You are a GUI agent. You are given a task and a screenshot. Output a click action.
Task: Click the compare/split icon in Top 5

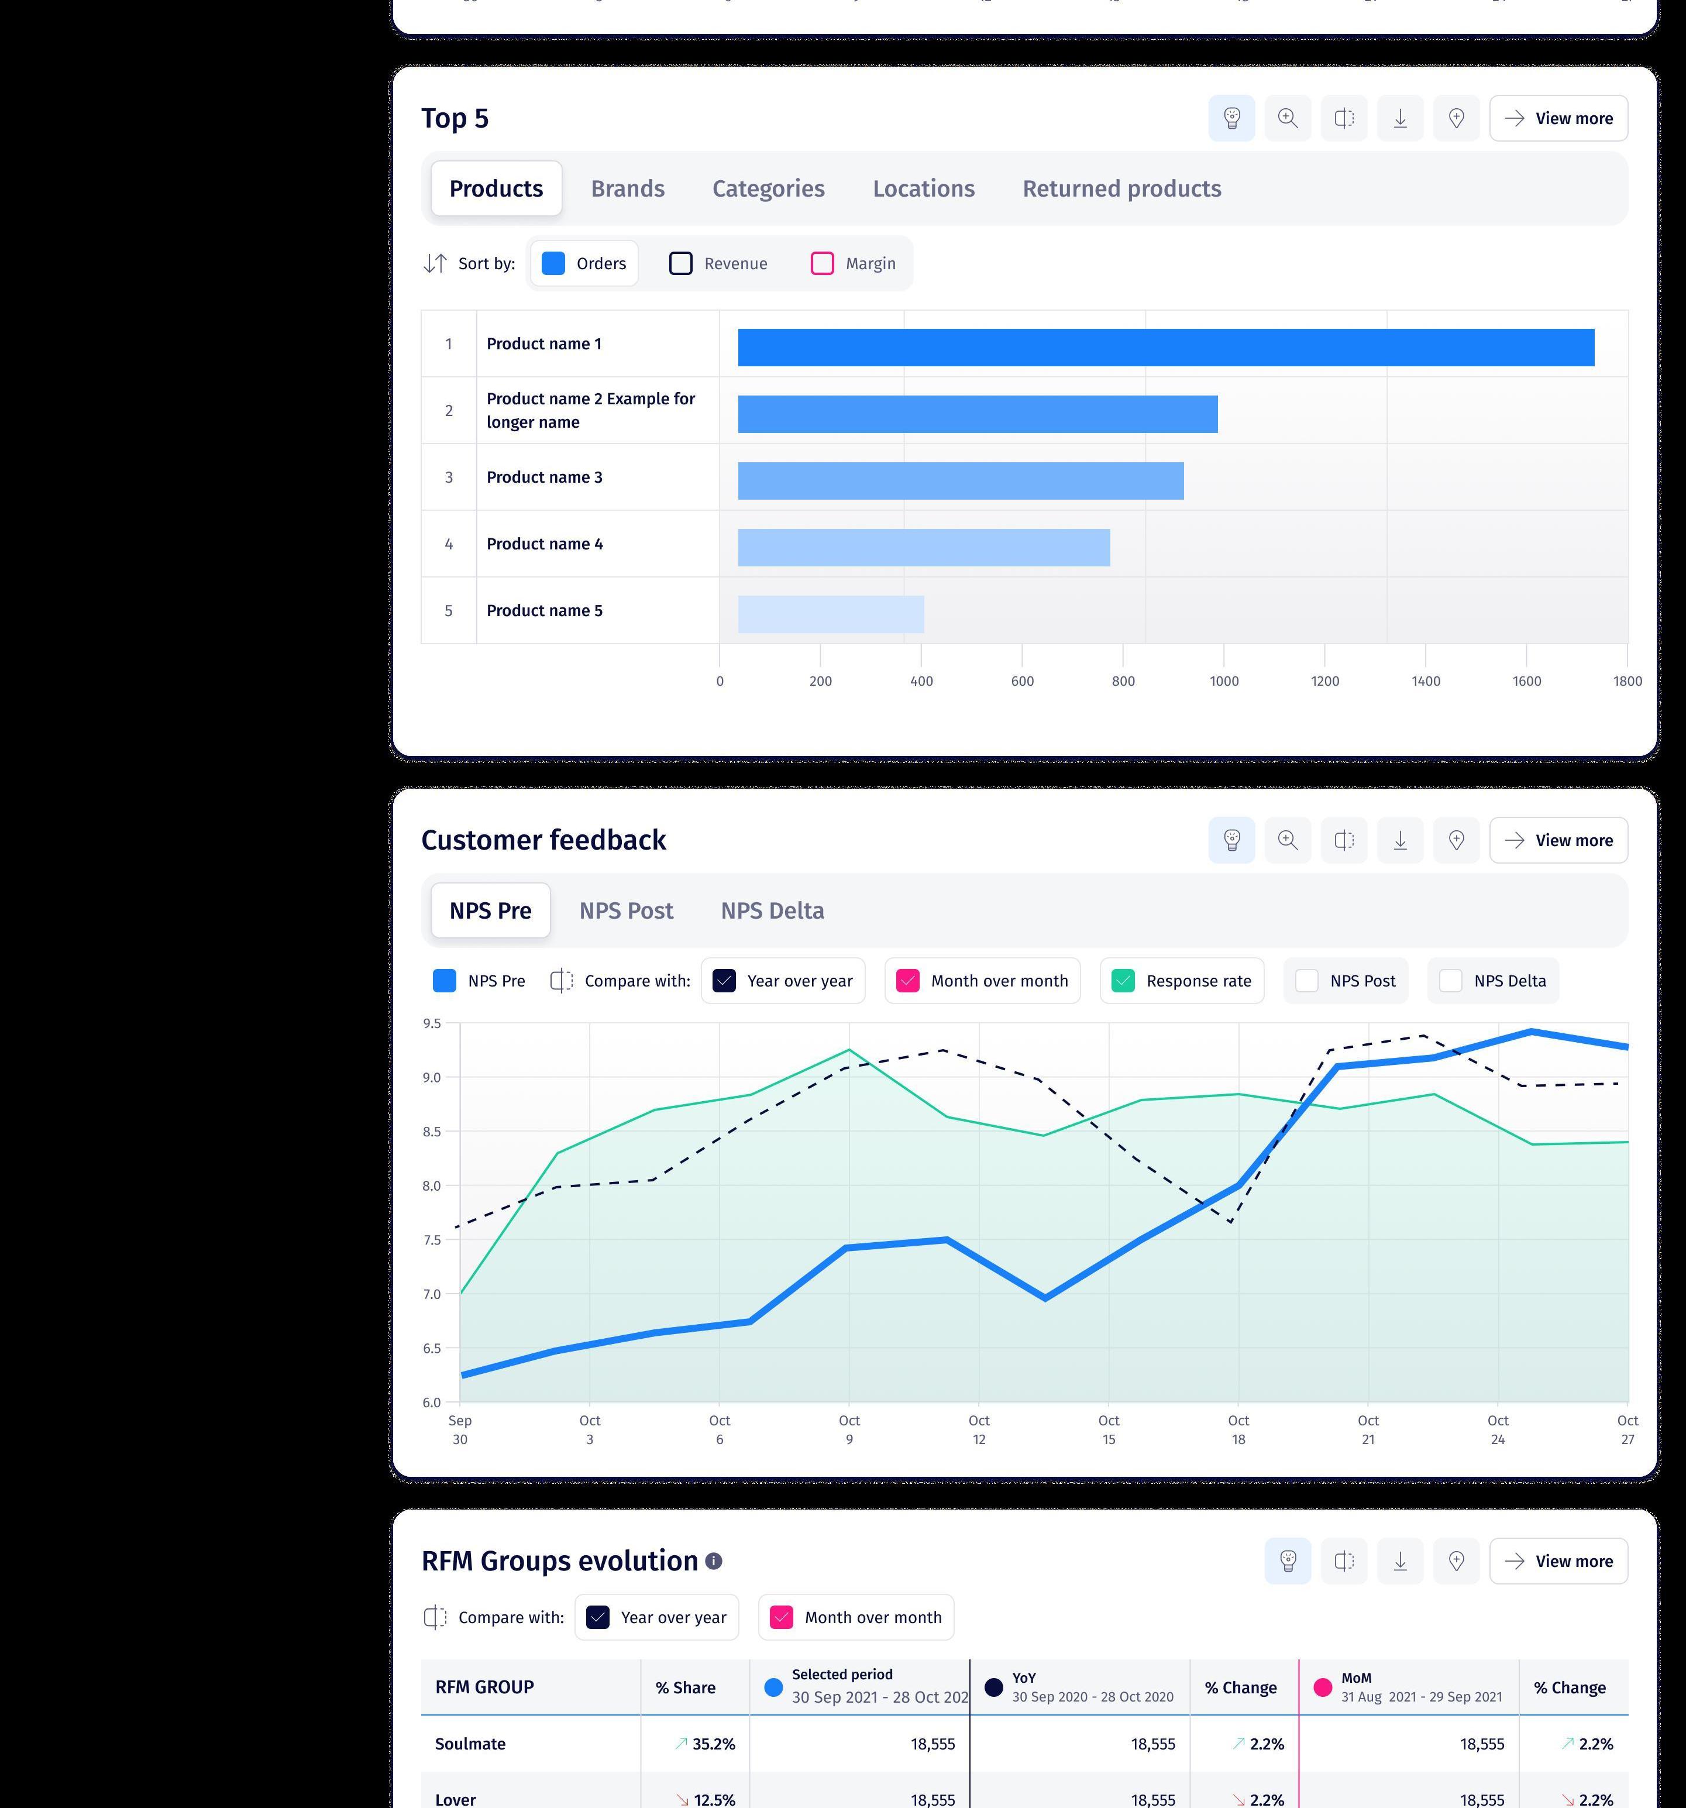click(1344, 117)
